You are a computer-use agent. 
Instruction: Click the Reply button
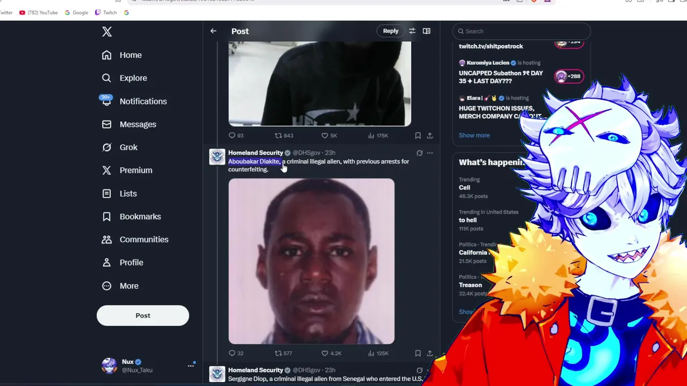coord(391,31)
